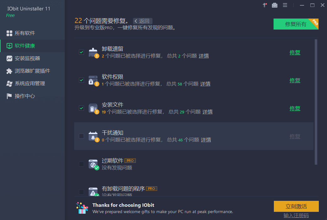Click the gift box icon in banner
Image resolution: width=327 pixels, height=220 pixels.
coord(82,208)
